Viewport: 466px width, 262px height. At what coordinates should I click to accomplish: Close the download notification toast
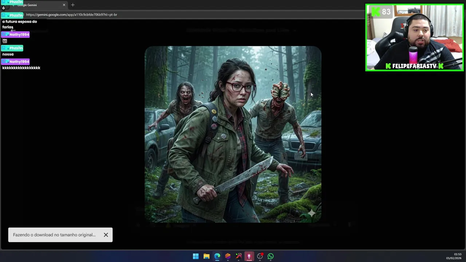tap(106, 235)
